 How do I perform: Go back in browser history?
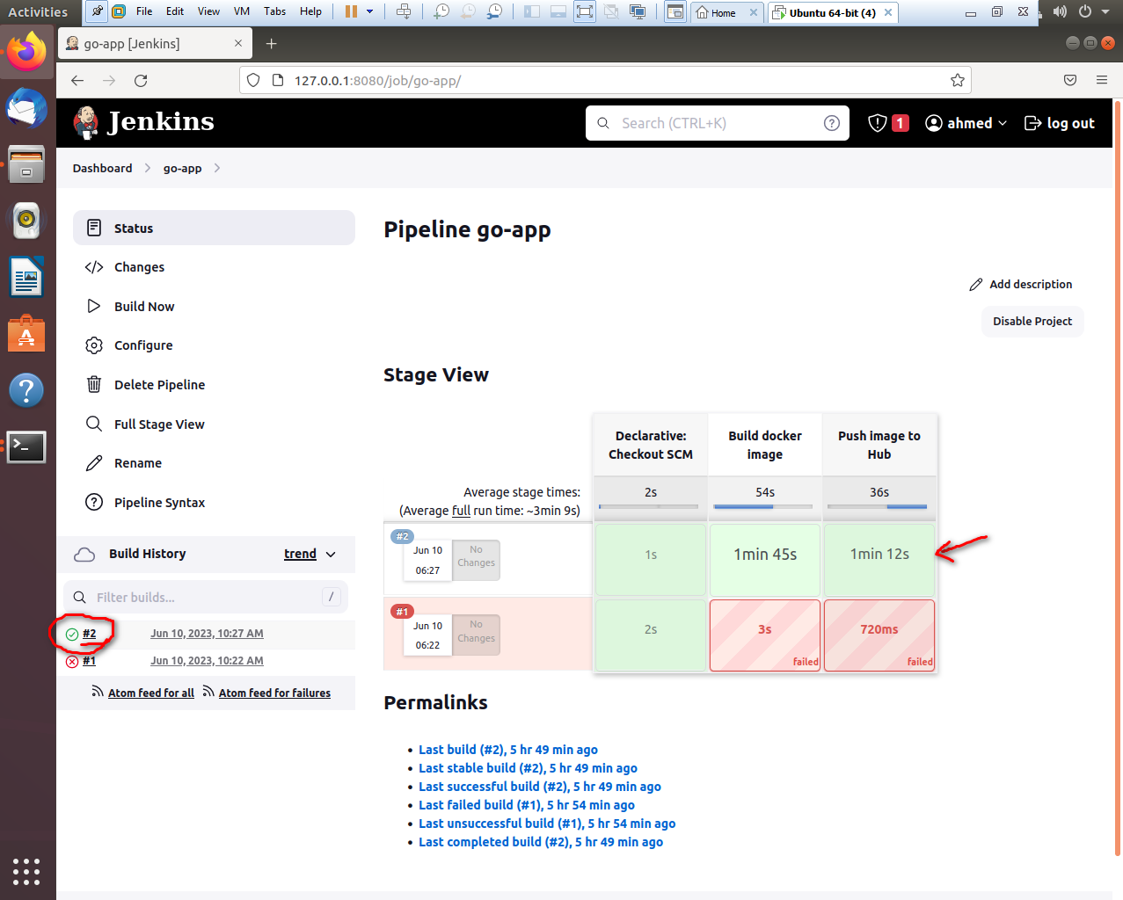77,80
